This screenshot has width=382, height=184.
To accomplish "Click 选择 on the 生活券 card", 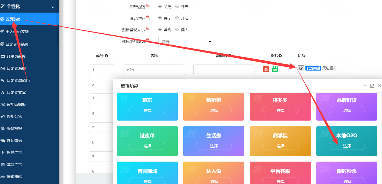I will pos(214,146).
